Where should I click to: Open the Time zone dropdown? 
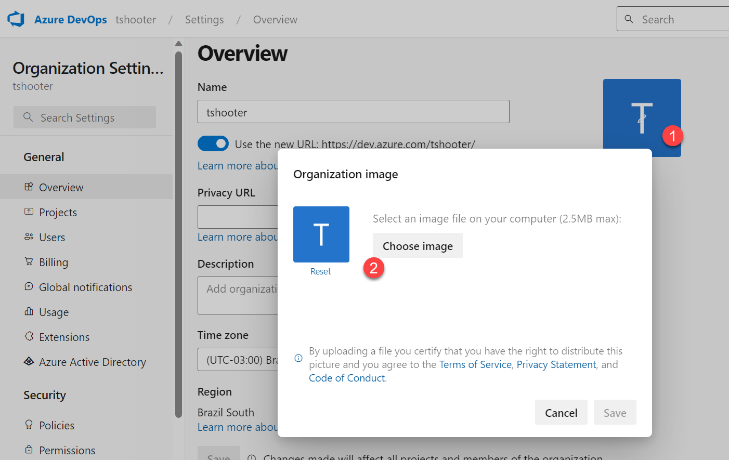coord(238,360)
